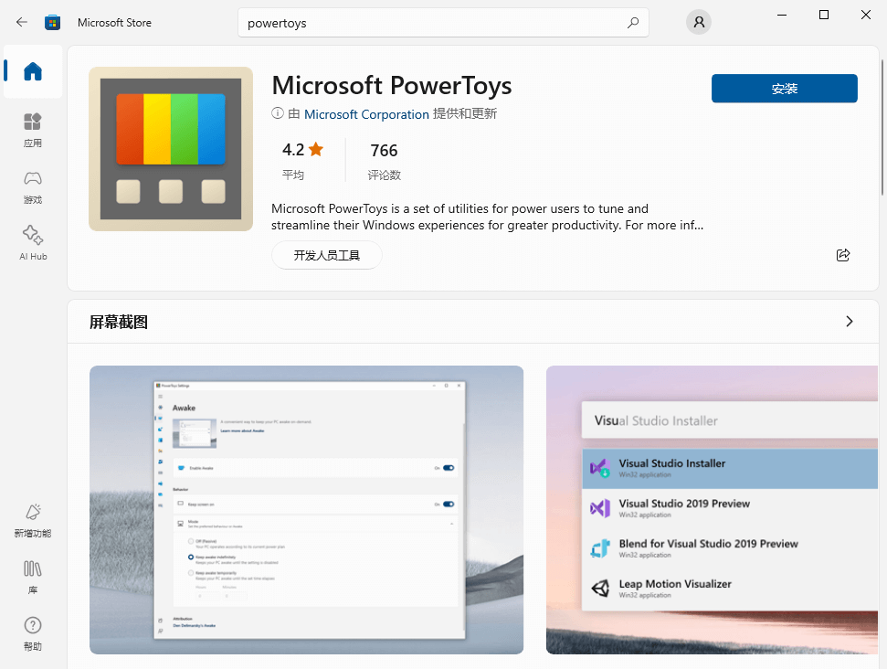
Task: Open 新增功能 (What's New) in sidebar
Action: [x=33, y=520]
